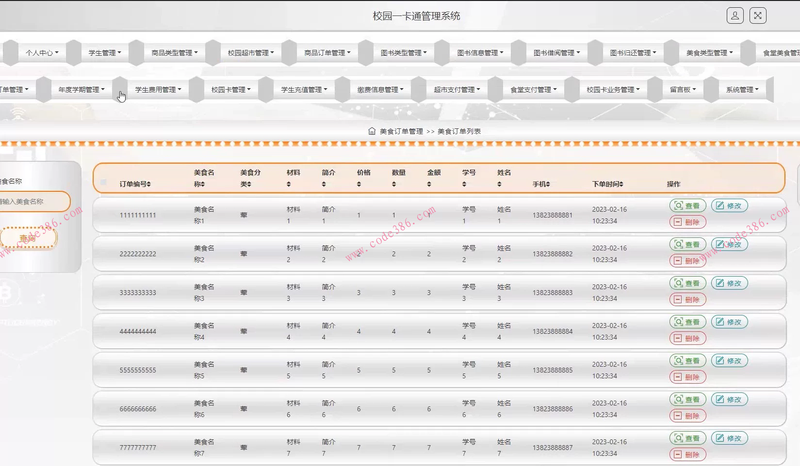Delete order 4444444444 with 删除
This screenshot has height=466, width=800.
pos(687,338)
